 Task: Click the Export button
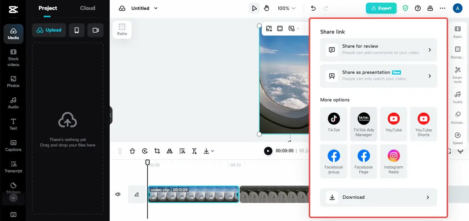click(x=381, y=8)
